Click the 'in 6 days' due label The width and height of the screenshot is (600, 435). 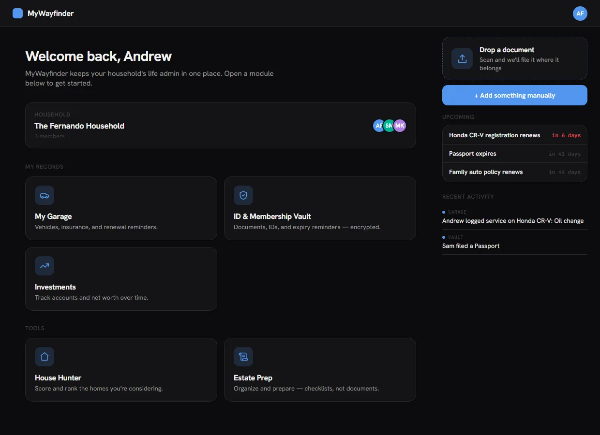[566, 135]
